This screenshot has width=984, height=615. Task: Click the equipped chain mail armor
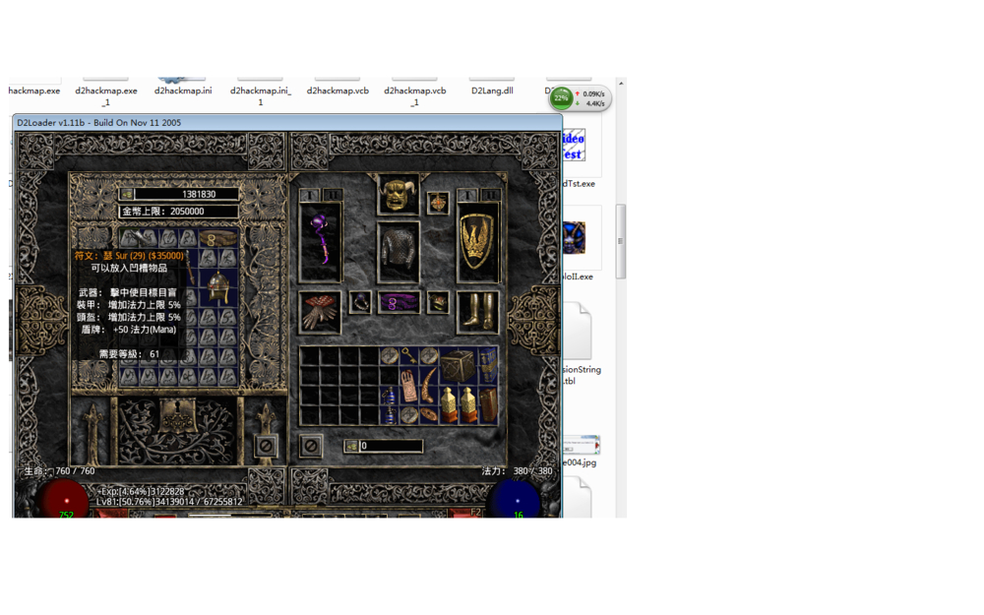[399, 252]
